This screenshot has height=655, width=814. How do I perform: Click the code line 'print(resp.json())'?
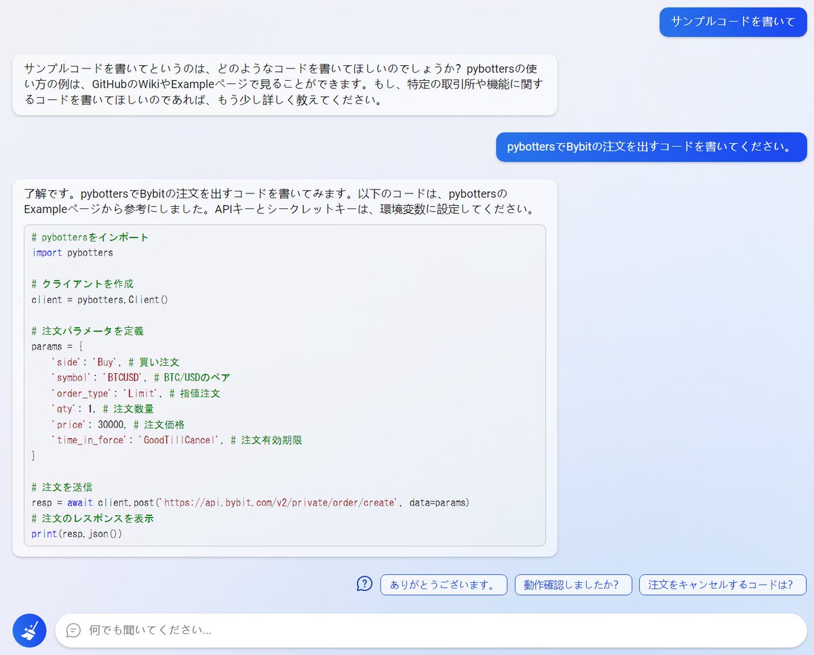pos(77,534)
